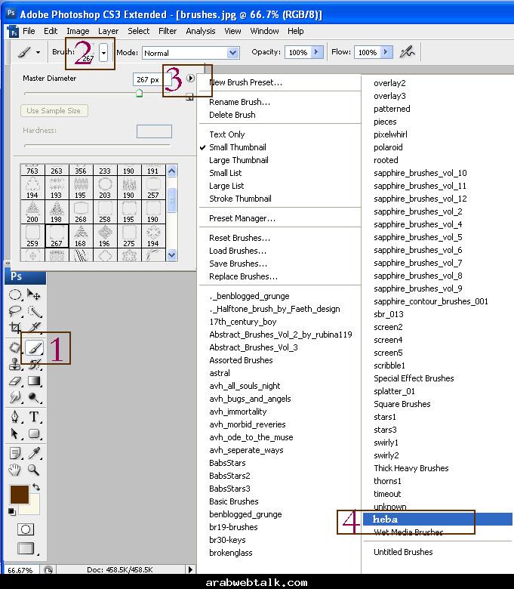Choose Reset Brushes menu entry

coord(239,238)
